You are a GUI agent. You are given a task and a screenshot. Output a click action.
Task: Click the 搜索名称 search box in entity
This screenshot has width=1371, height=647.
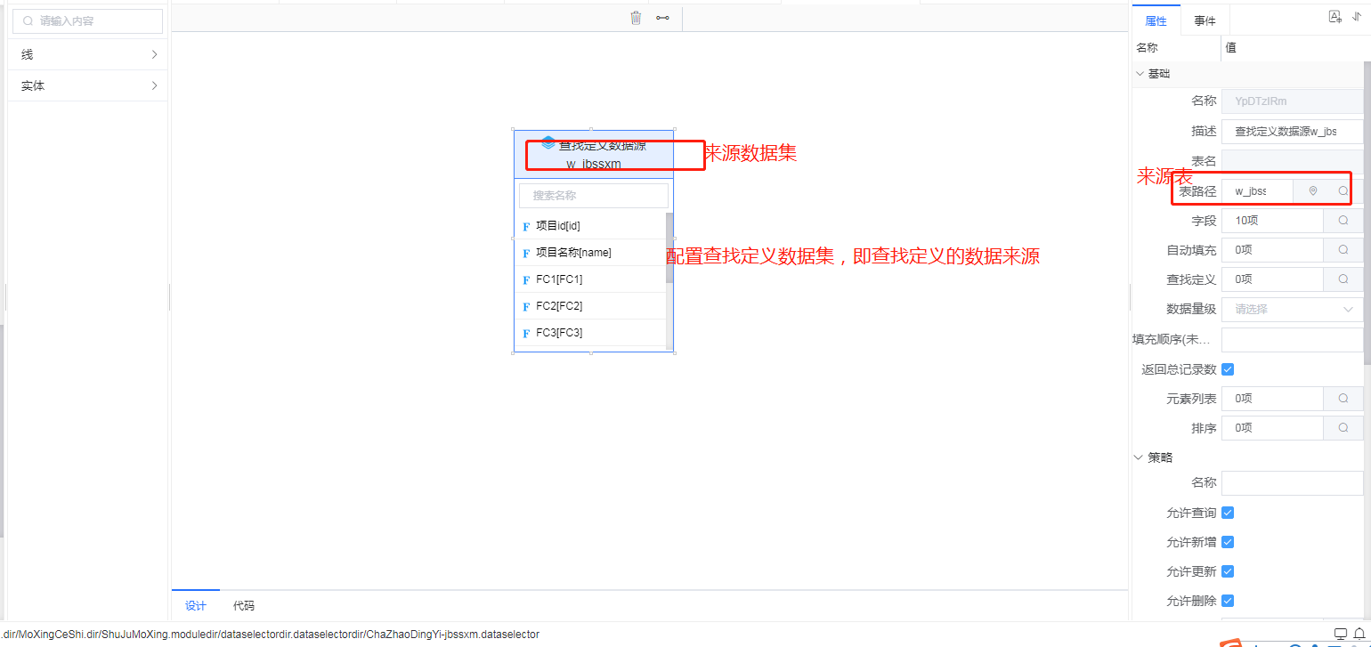593,196
